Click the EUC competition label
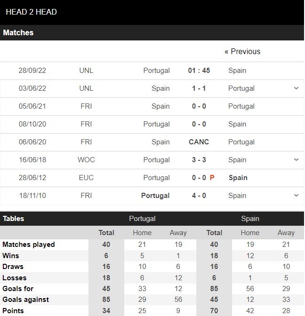This screenshot has height=316, width=305. pyautogui.click(x=86, y=178)
